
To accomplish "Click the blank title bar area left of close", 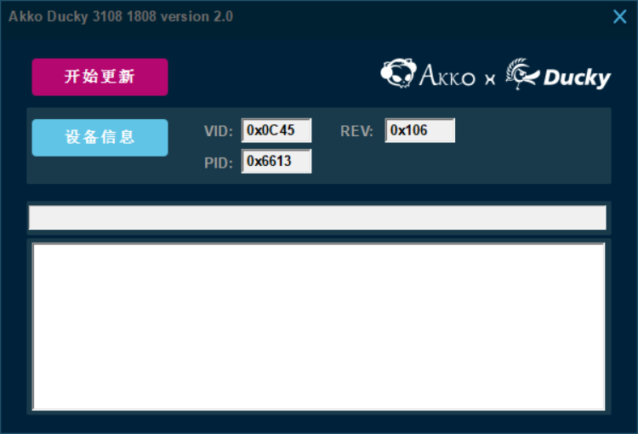I will click(425, 16).
